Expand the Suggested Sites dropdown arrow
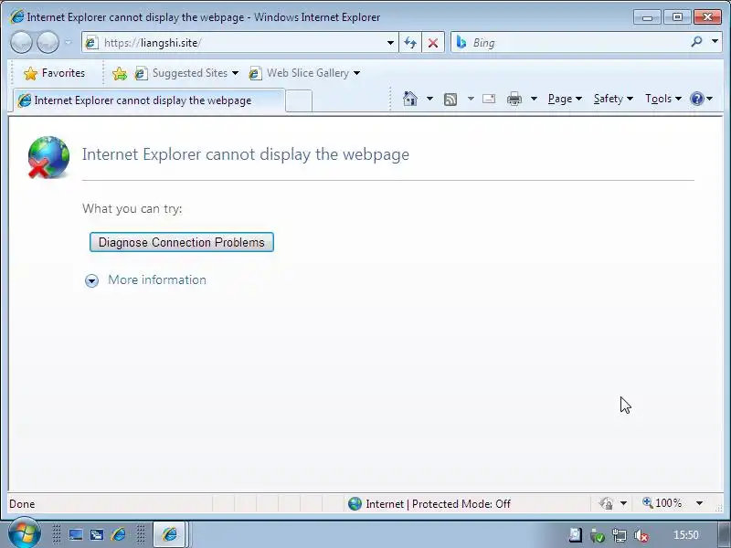 point(235,73)
